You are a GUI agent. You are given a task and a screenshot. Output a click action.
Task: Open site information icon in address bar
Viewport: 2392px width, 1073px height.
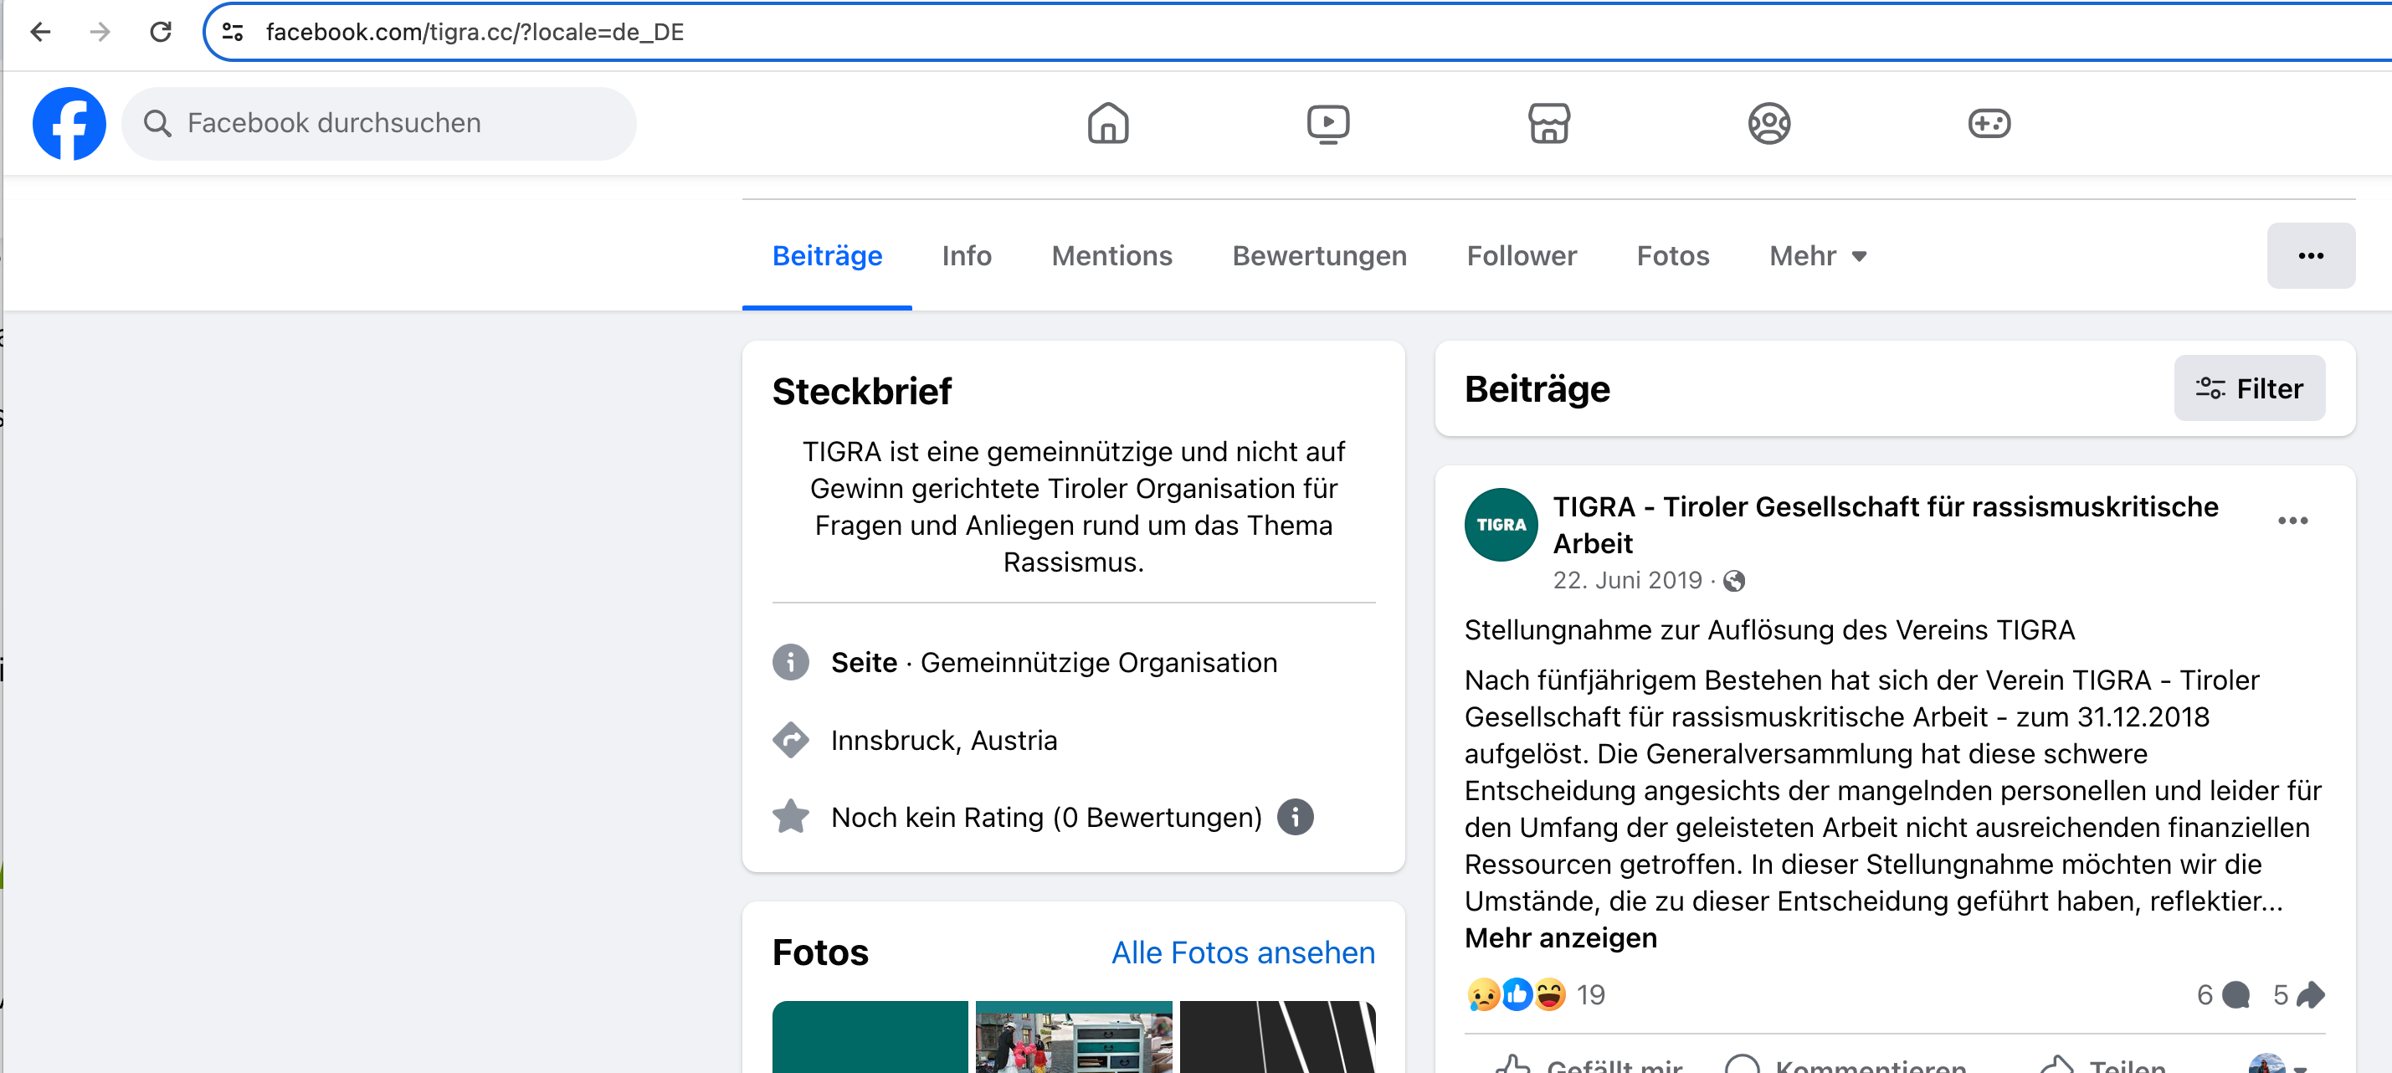coord(233,33)
